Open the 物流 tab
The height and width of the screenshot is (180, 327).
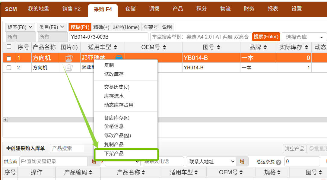click(225, 9)
